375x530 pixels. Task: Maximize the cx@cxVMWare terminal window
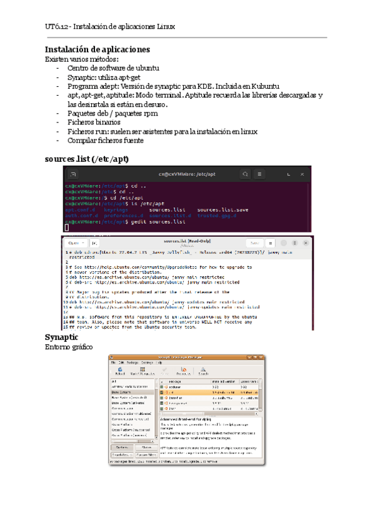[x=288, y=174]
